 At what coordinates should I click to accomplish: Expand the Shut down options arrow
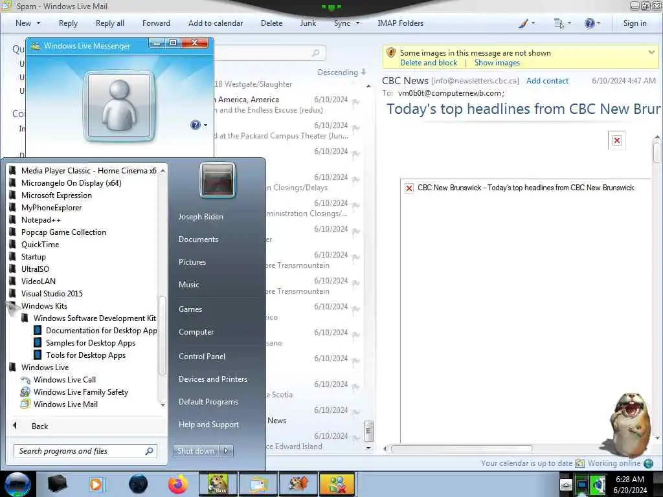[x=226, y=450]
